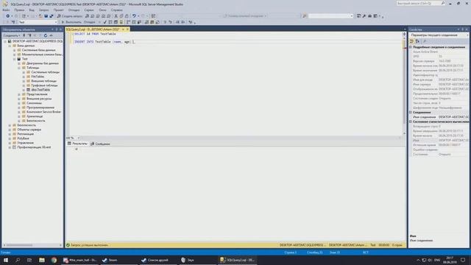Click Object Explorer disconnect icon
Image resolution: width=471 pixels, height=265 pixels.
(x=29, y=35)
